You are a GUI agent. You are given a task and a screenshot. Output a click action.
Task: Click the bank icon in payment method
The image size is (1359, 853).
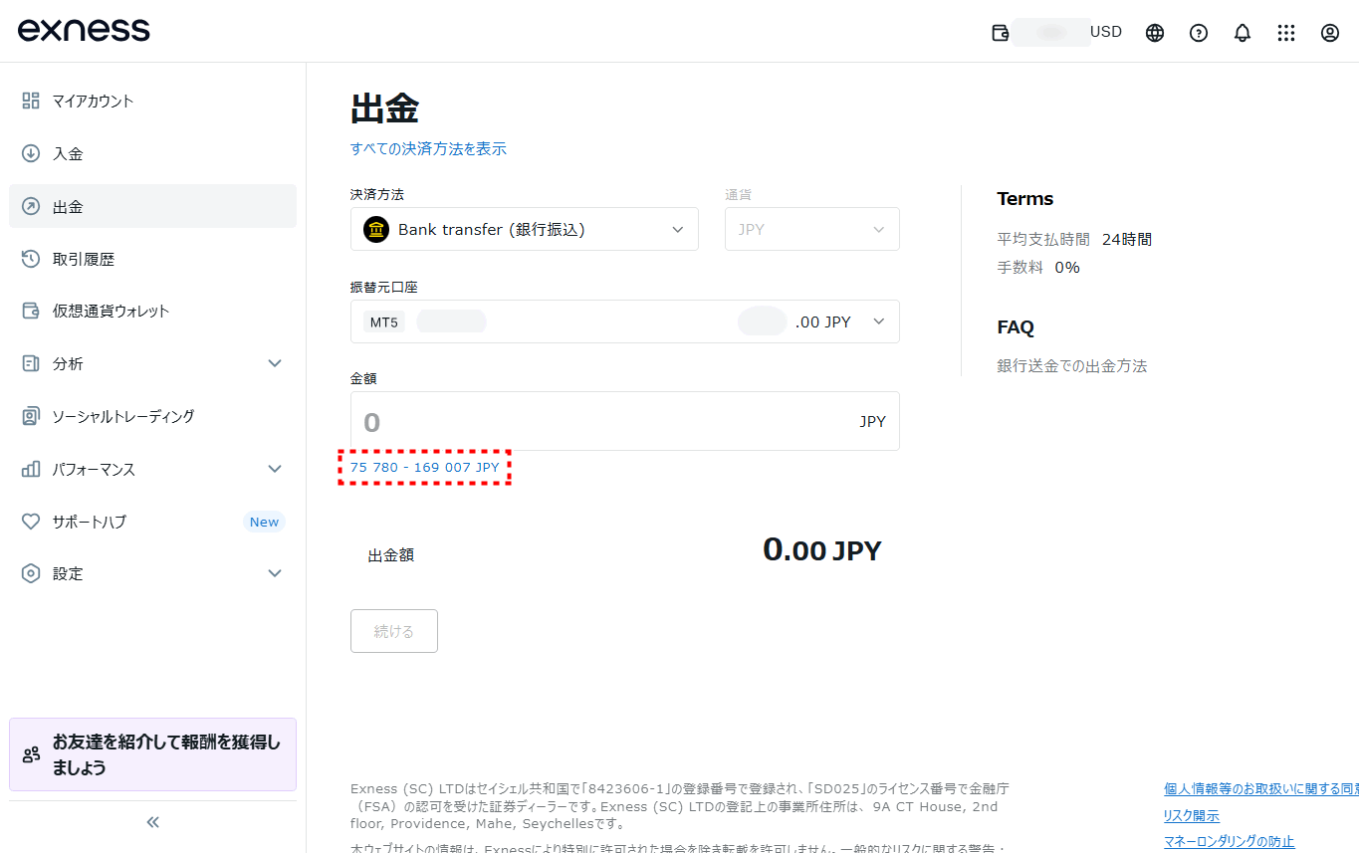click(376, 229)
